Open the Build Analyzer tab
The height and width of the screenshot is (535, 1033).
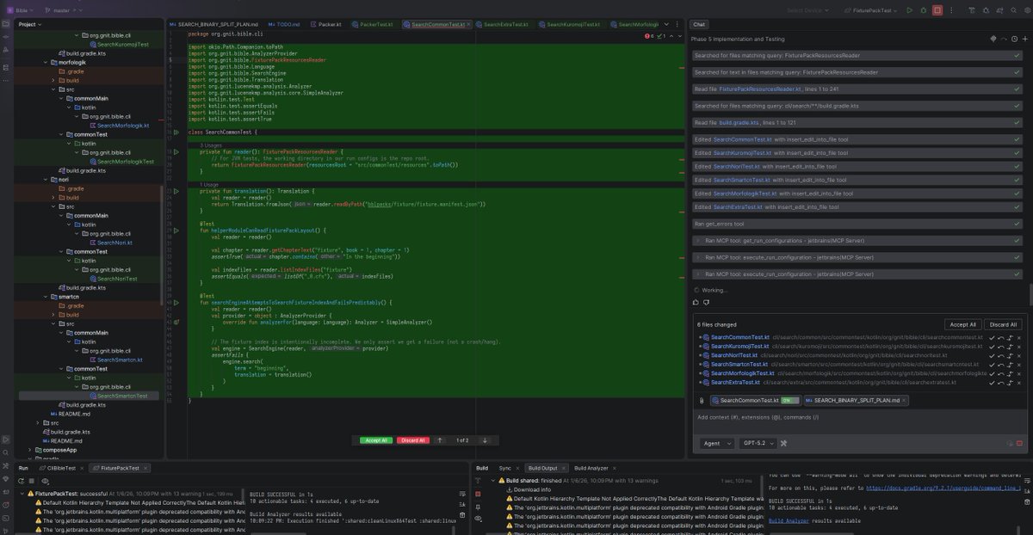coord(591,468)
